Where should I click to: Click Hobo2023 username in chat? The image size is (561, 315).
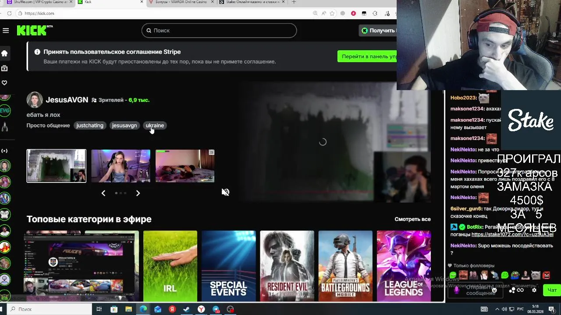pos(463,98)
